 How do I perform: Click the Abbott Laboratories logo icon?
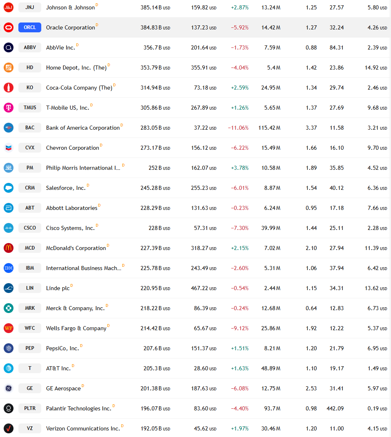[9, 208]
